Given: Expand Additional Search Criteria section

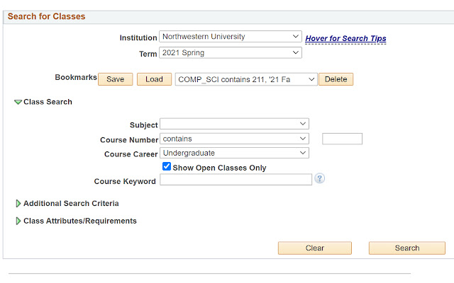Looking at the screenshot, I should coord(18,204).
